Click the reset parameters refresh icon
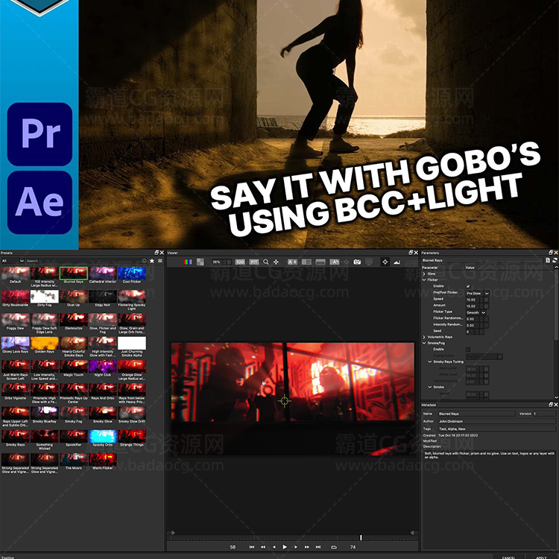The height and width of the screenshot is (559, 559). 555,261
